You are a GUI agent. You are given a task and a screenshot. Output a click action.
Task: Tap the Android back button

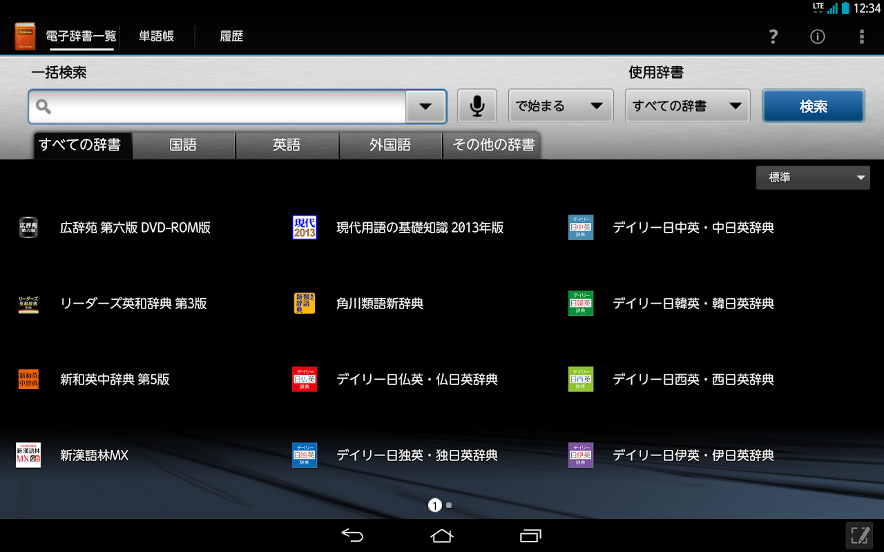click(x=352, y=535)
